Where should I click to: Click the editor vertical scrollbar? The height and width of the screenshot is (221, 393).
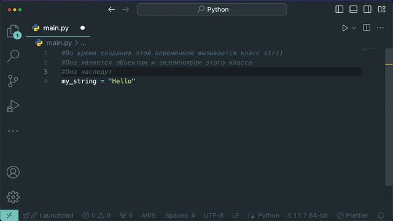tap(389, 117)
